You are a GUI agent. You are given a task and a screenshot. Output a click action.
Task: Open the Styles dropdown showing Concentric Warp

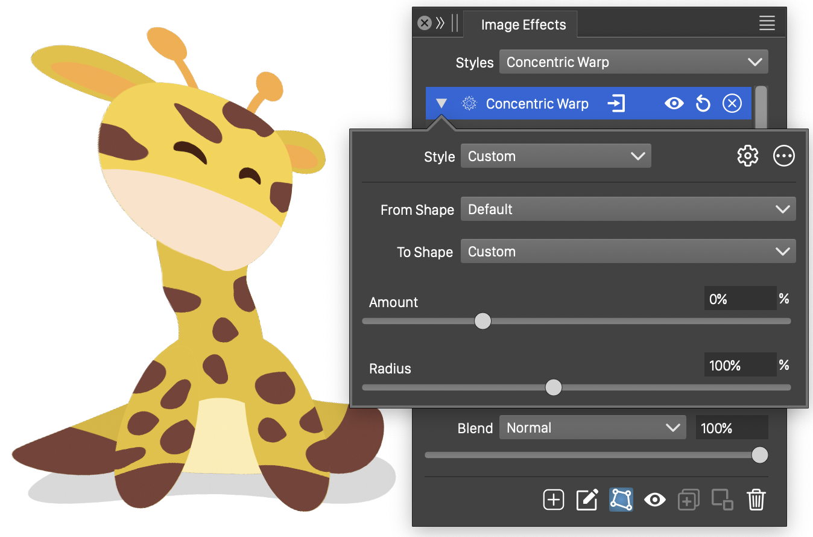pos(633,62)
